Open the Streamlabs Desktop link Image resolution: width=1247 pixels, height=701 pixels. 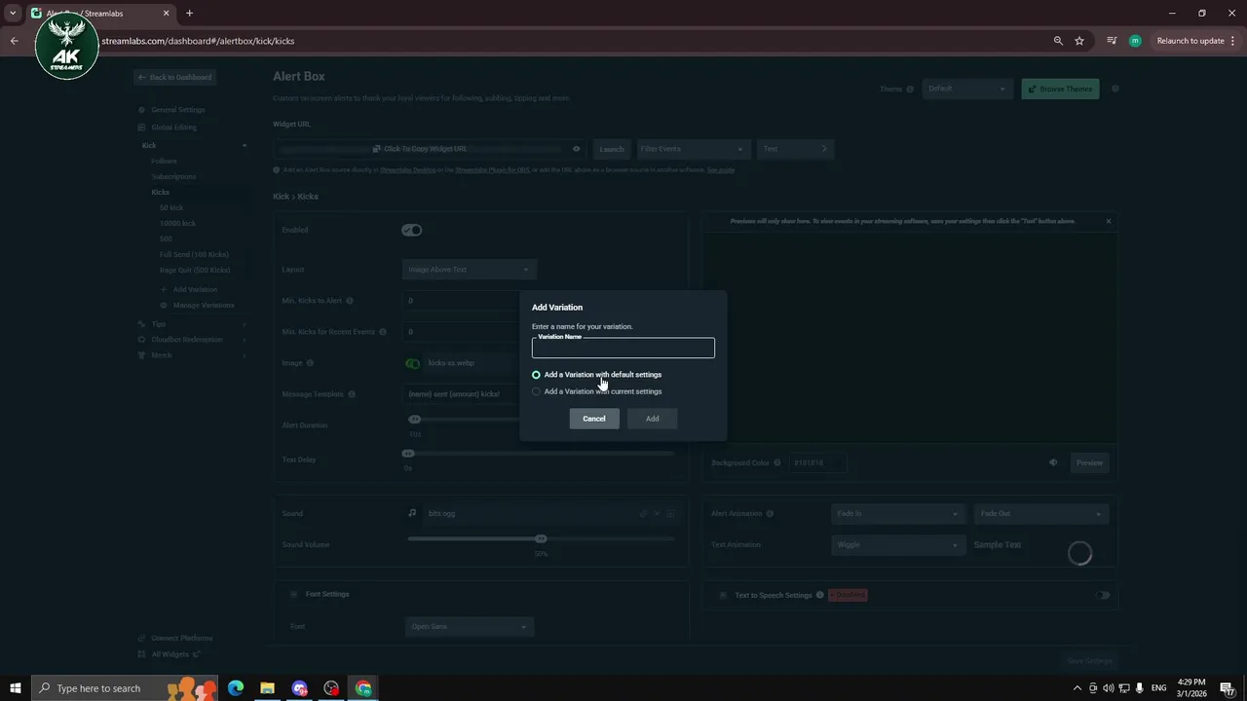tap(408, 169)
